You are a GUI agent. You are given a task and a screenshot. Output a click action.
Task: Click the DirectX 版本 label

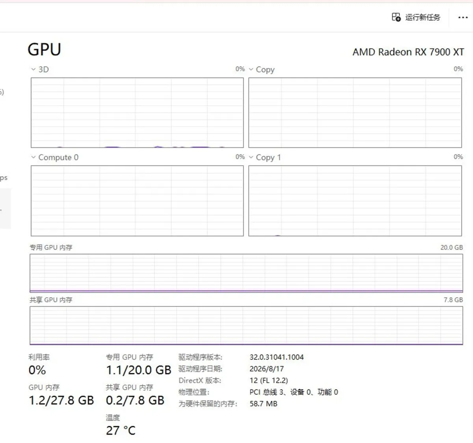tap(200, 381)
